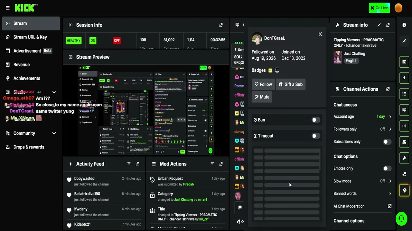Open the Banned words settings

point(362,193)
